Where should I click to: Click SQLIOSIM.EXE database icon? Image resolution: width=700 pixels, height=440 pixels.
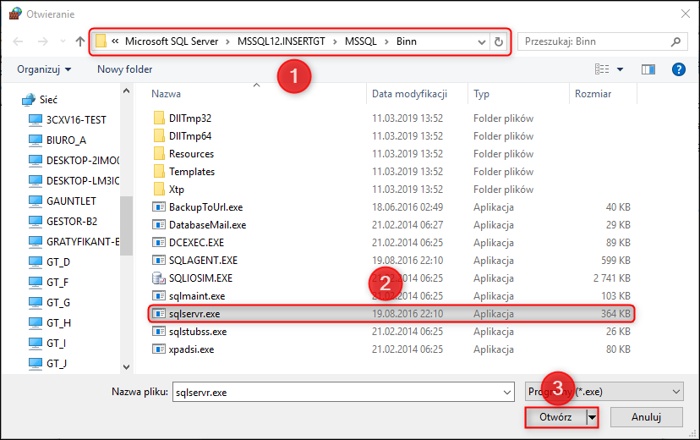click(159, 278)
